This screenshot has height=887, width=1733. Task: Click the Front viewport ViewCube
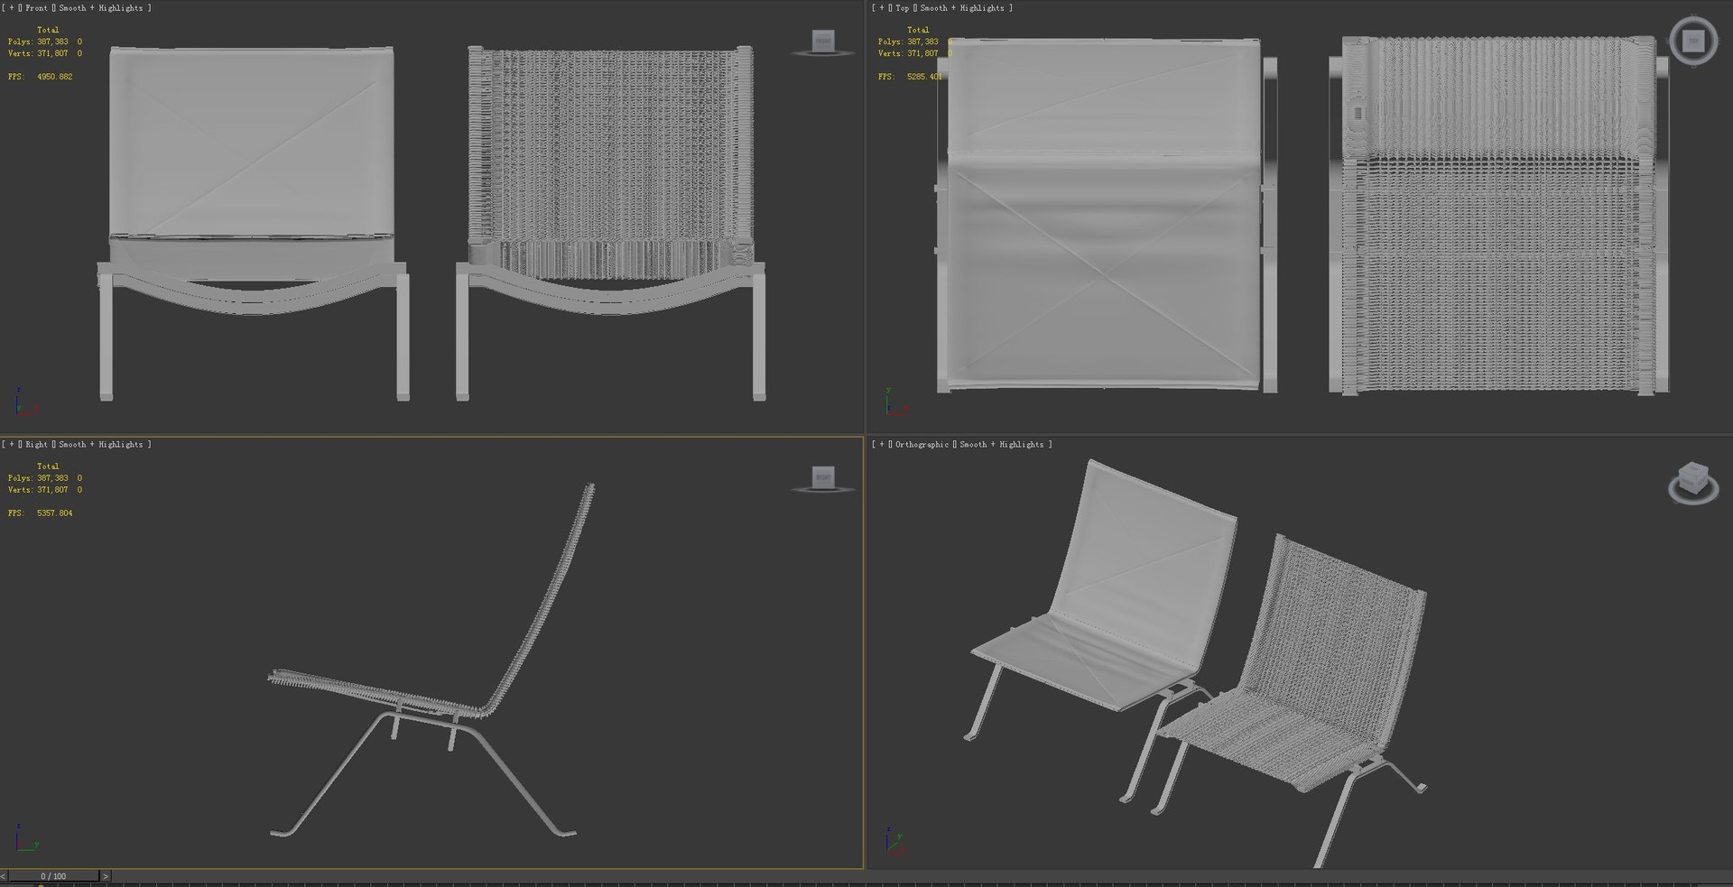click(x=822, y=42)
